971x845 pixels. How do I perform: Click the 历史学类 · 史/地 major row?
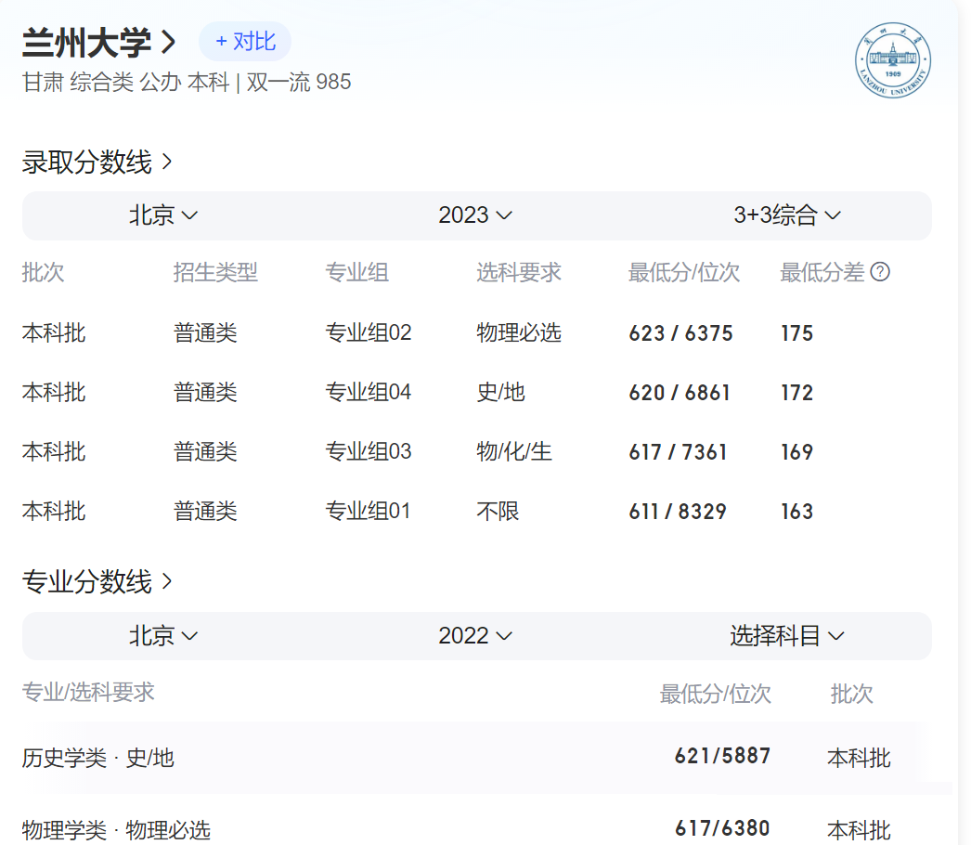[x=475, y=758]
